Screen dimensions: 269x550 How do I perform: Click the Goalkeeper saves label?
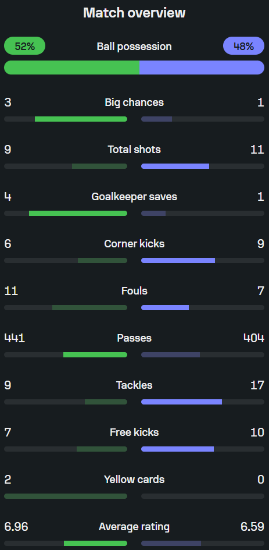click(134, 197)
